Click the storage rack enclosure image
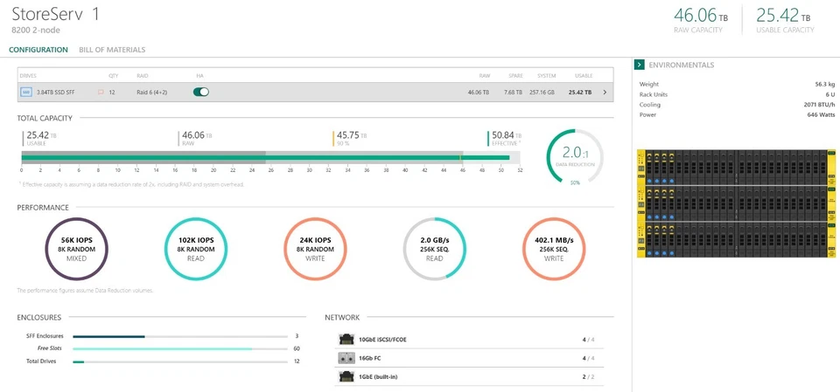 click(732, 205)
